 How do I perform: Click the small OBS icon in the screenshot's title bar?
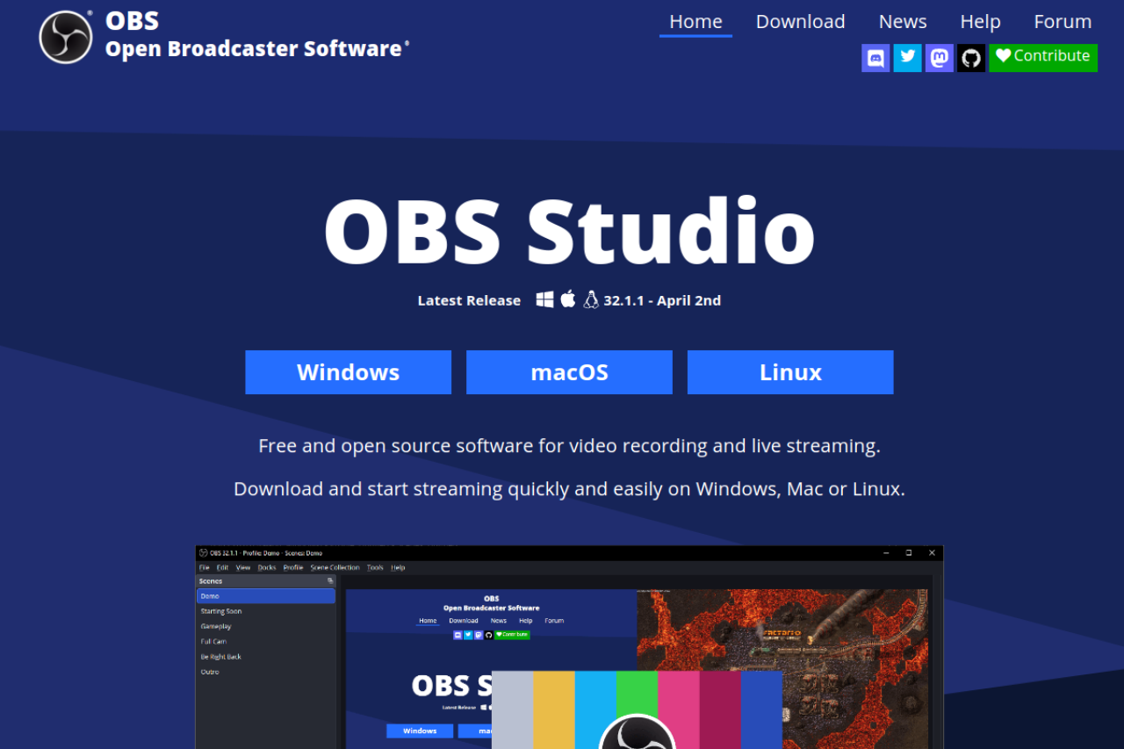coord(203,553)
